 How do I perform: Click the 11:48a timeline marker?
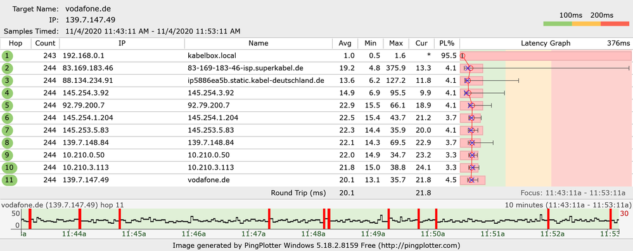(313, 234)
